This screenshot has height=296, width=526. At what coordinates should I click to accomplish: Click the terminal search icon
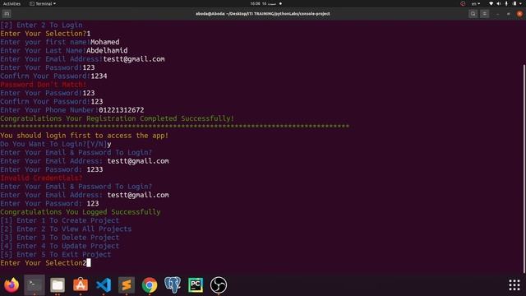pos(473,14)
